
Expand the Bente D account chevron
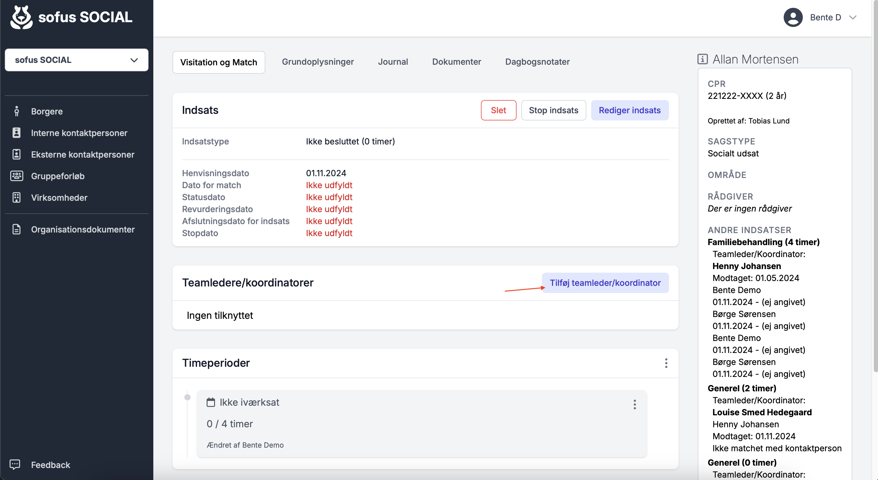(853, 17)
